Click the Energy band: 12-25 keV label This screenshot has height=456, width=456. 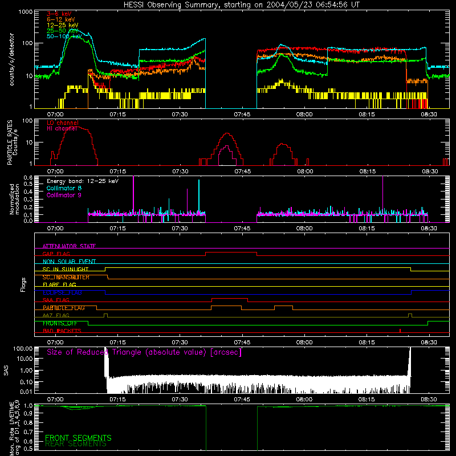pyautogui.click(x=83, y=181)
